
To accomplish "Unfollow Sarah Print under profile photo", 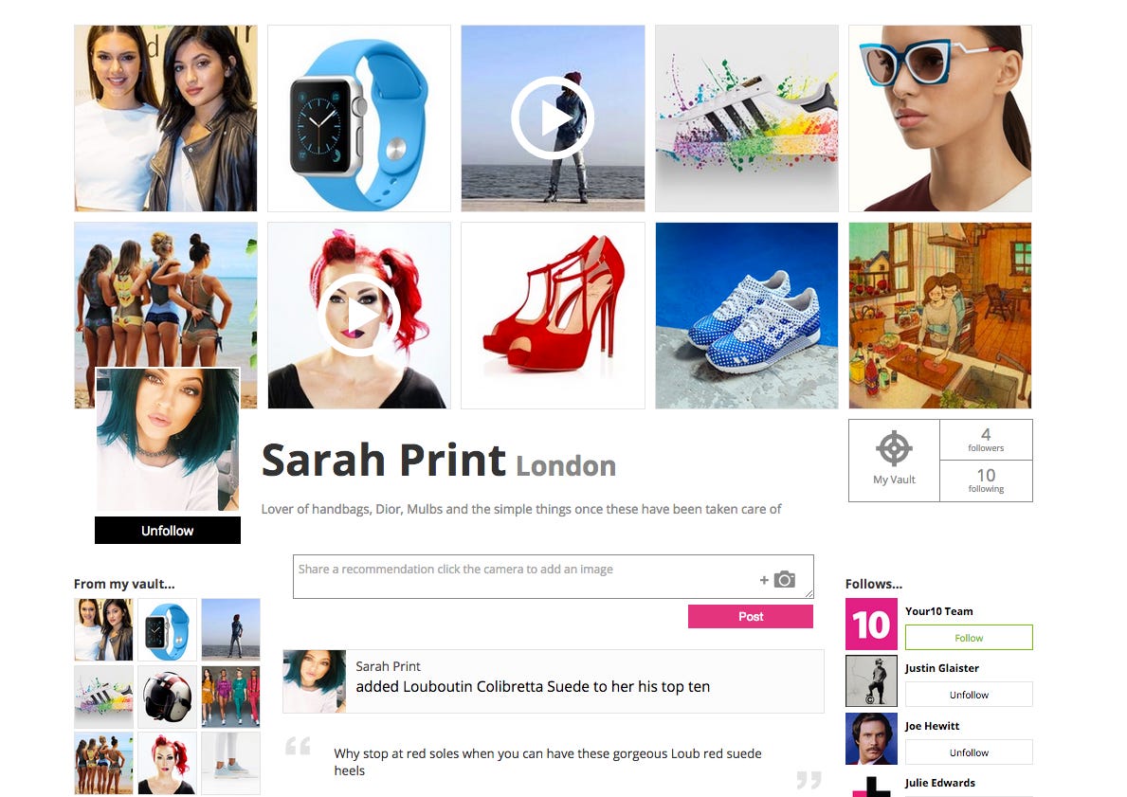I will (x=168, y=531).
